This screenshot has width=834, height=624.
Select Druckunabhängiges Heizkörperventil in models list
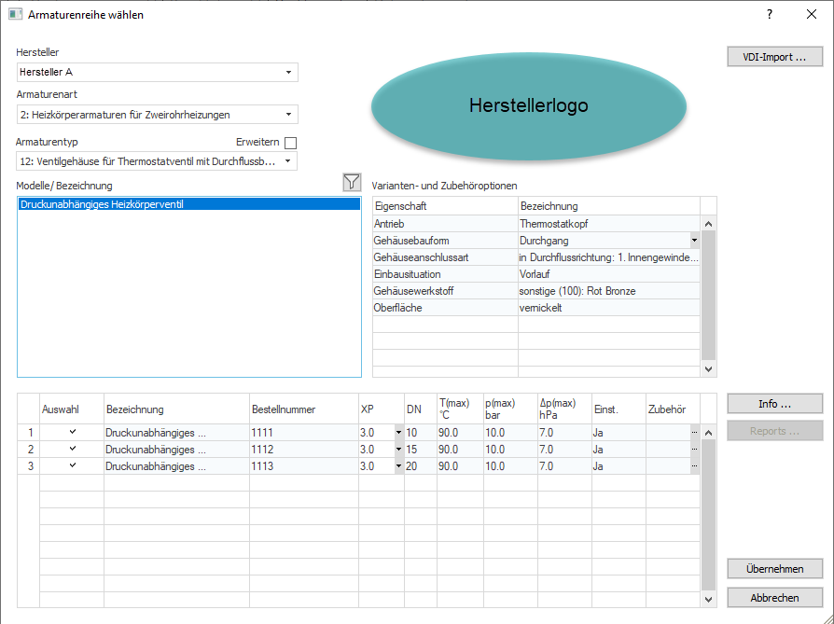click(x=188, y=204)
